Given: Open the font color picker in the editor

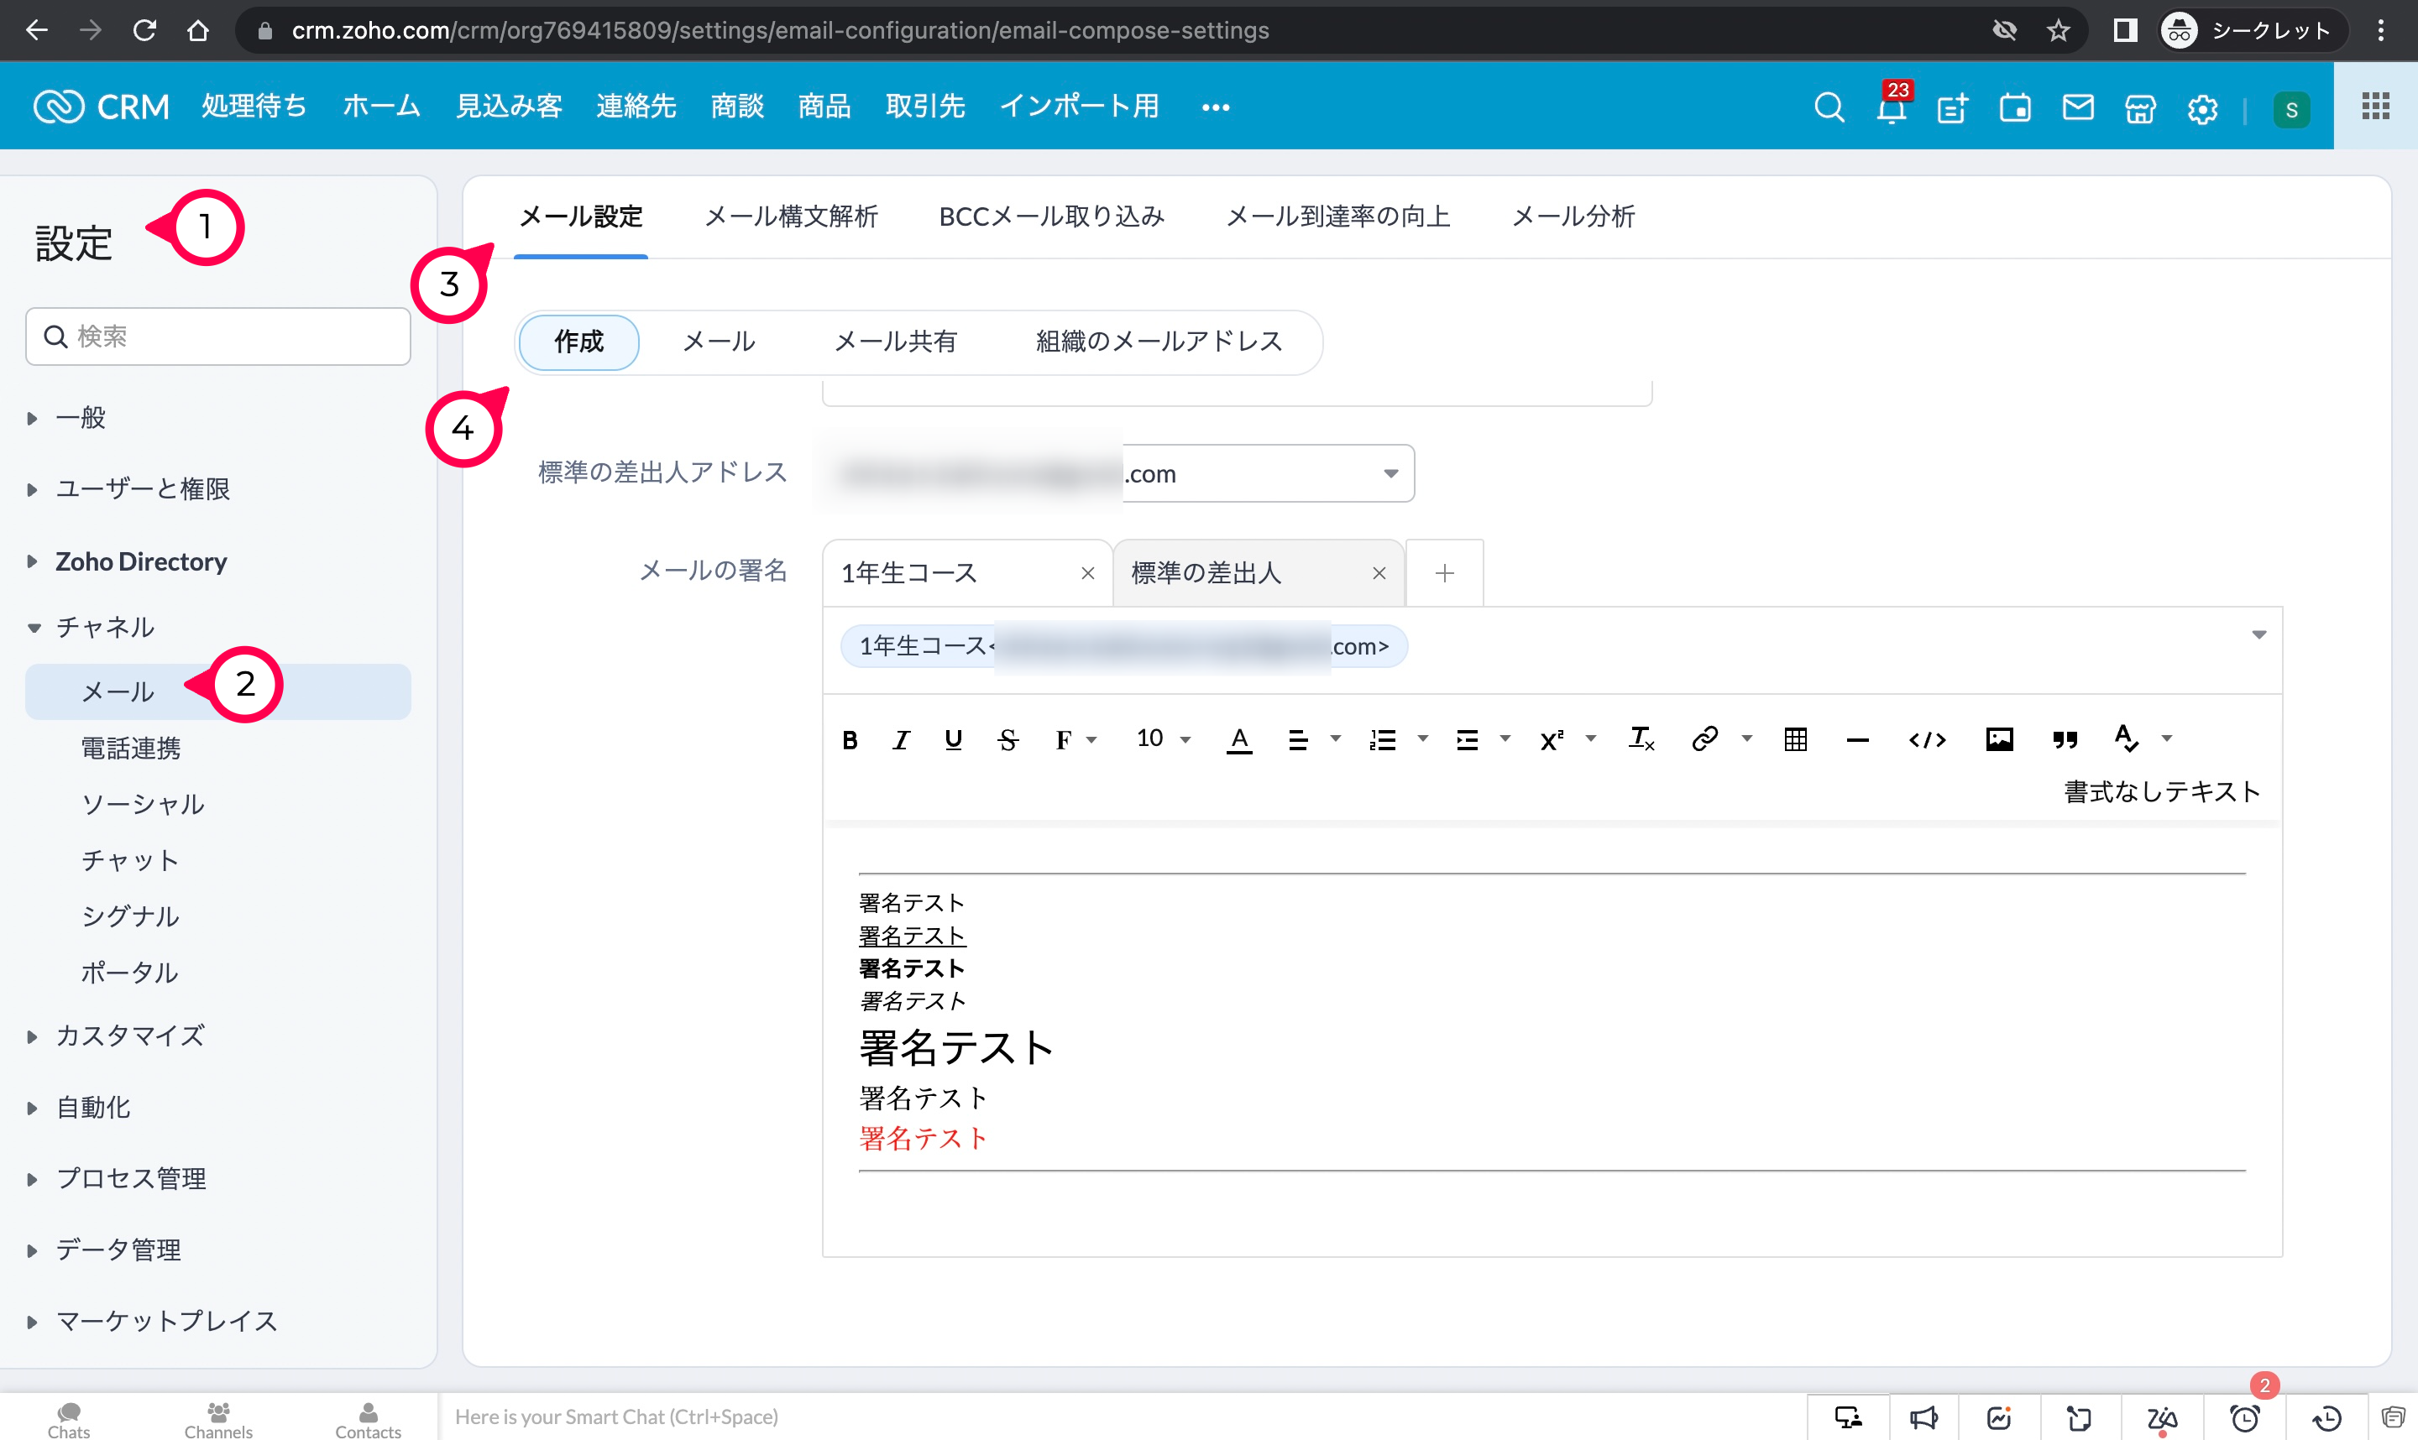Looking at the screenshot, I should click(x=1239, y=738).
